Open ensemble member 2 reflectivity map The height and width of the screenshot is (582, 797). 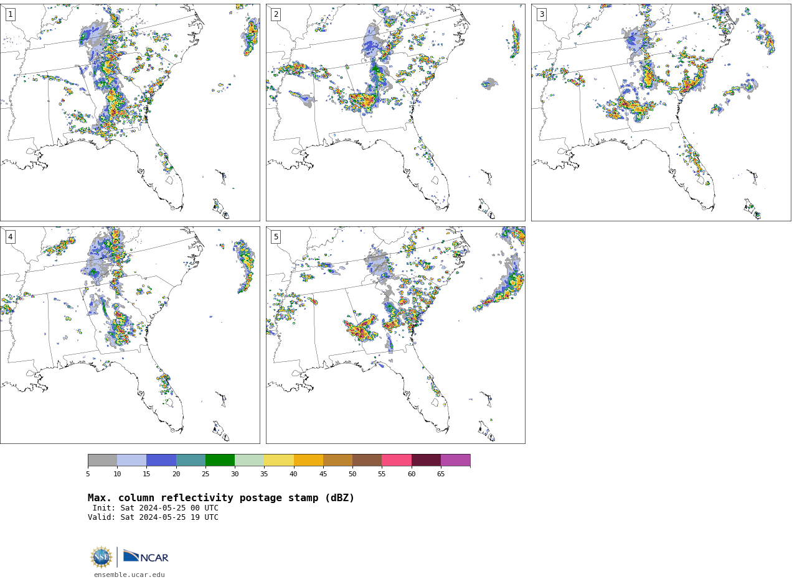395,113
